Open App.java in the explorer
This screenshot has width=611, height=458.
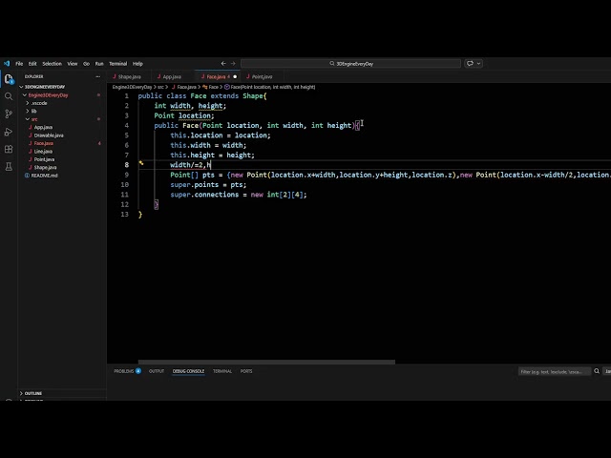pos(43,127)
